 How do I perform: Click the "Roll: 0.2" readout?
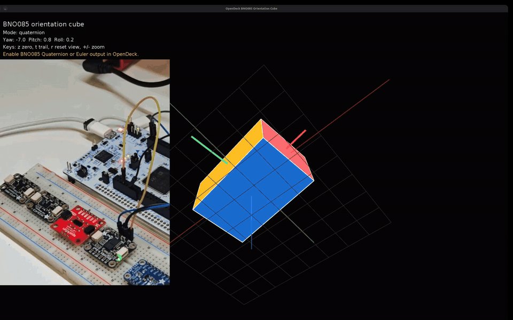click(x=64, y=40)
